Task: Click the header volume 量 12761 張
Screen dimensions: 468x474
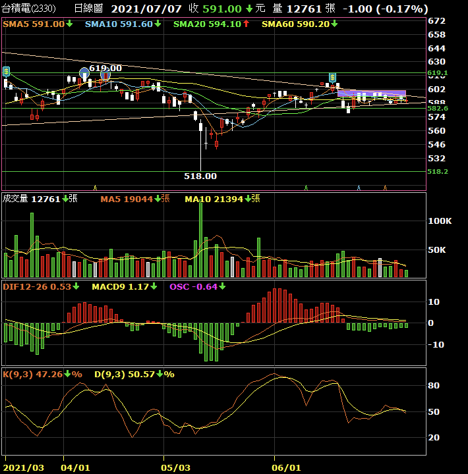Action: coord(304,9)
